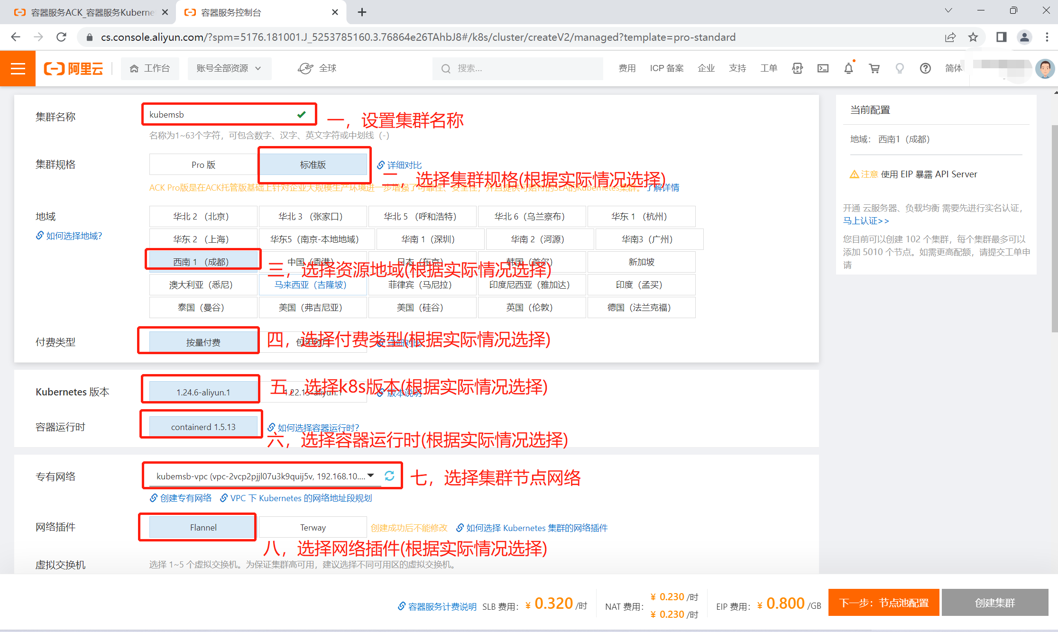Click the lightbulb suggestions icon
Screen dimensions: 1058x632
(900, 69)
